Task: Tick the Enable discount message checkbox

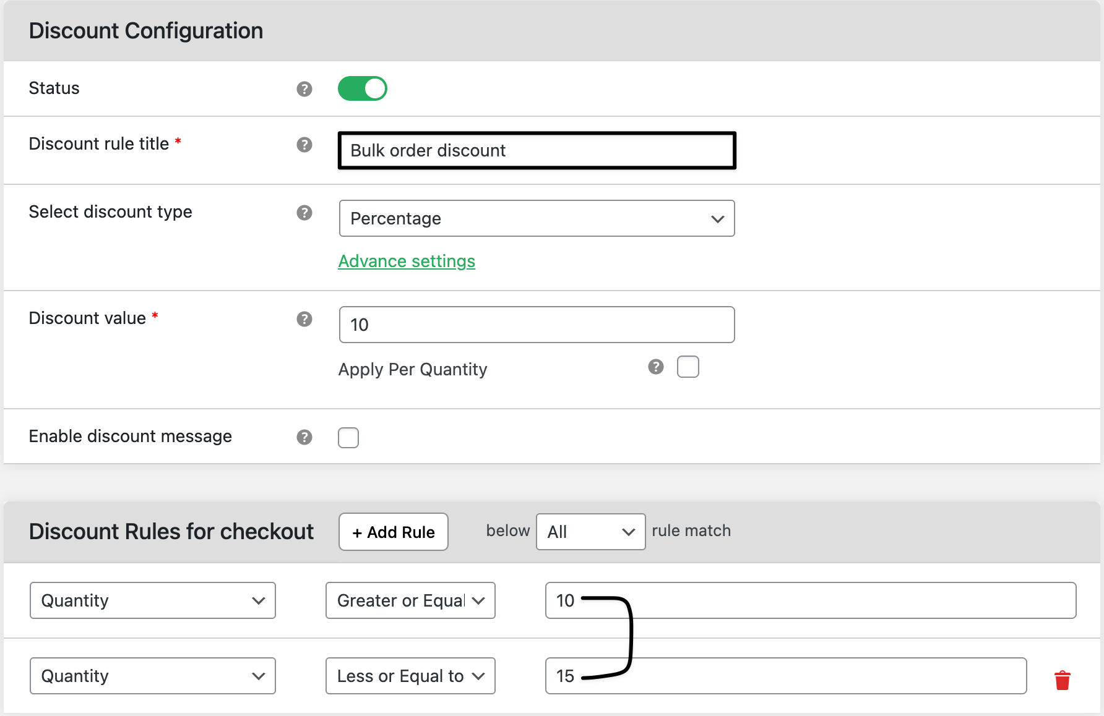Action: coord(348,438)
